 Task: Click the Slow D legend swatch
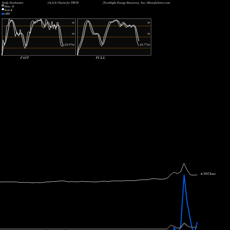coord(3,6)
